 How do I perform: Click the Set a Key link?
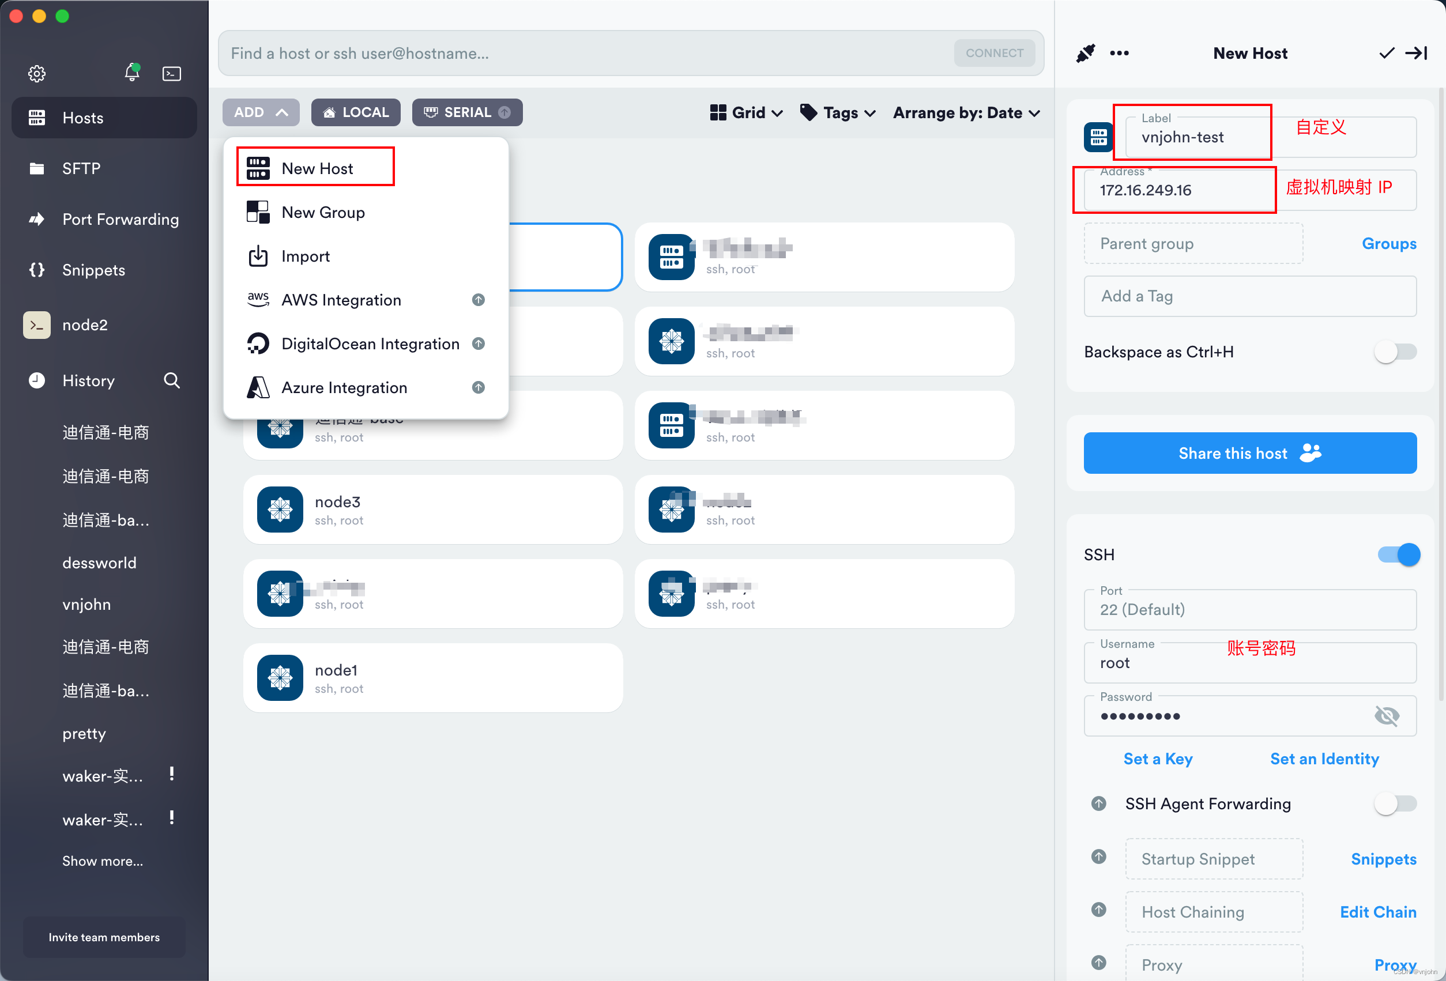(1157, 759)
